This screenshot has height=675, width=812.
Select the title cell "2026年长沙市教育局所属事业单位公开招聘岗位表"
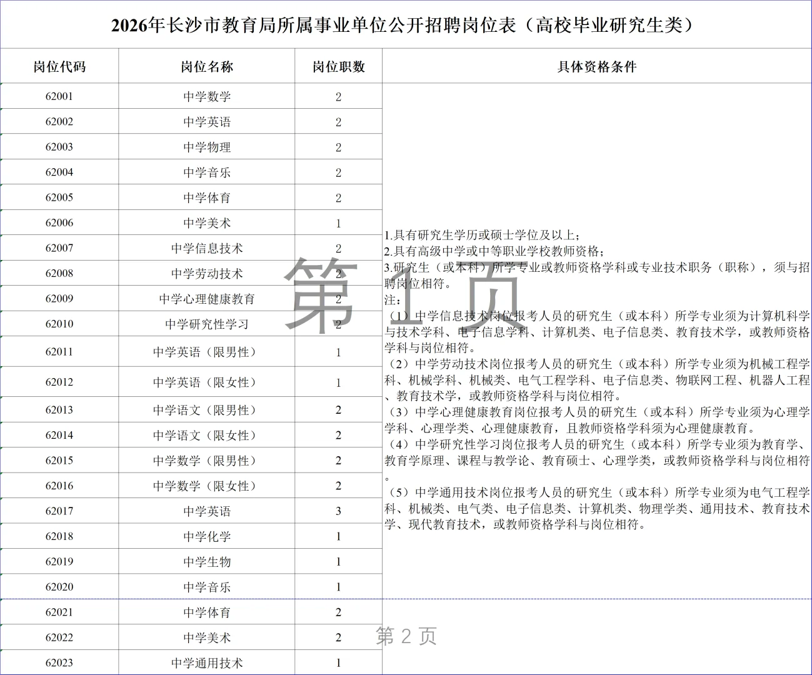406,25
